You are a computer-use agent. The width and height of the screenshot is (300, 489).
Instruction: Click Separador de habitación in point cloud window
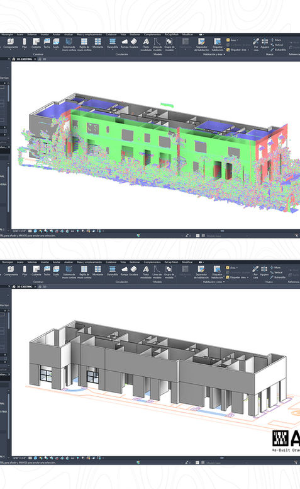(201, 45)
